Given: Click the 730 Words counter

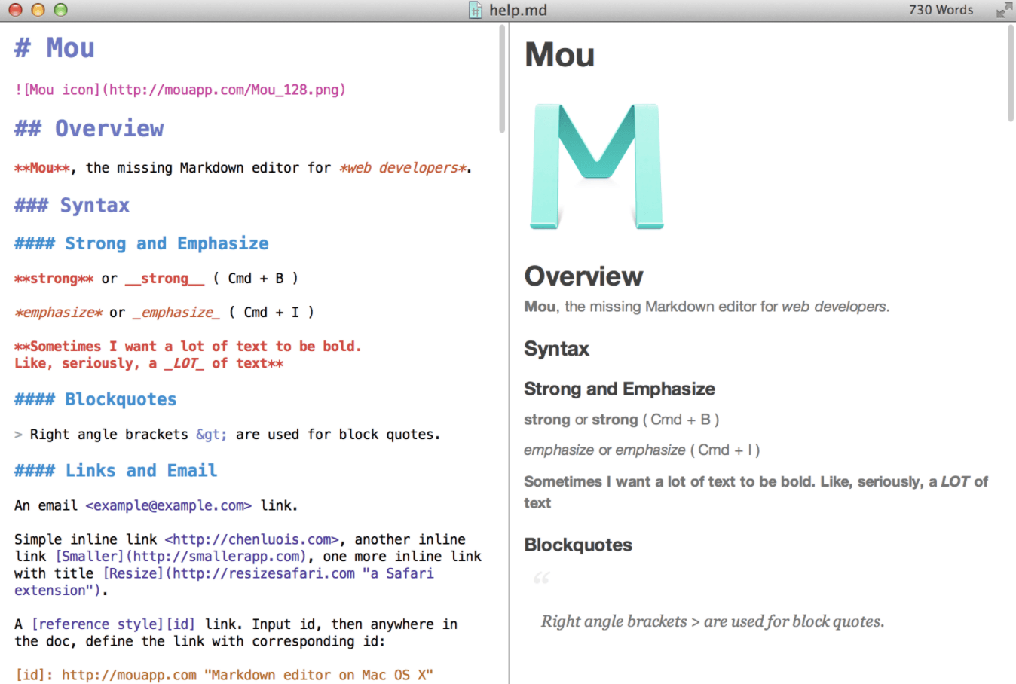Looking at the screenshot, I should 940,10.
